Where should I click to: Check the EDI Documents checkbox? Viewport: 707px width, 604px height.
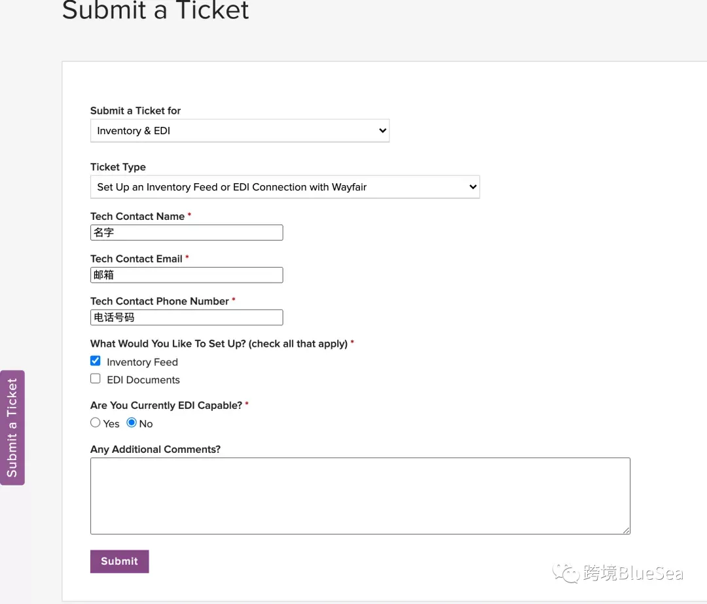tap(95, 379)
